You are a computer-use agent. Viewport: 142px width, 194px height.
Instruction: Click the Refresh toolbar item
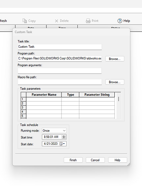click(x=3, y=21)
